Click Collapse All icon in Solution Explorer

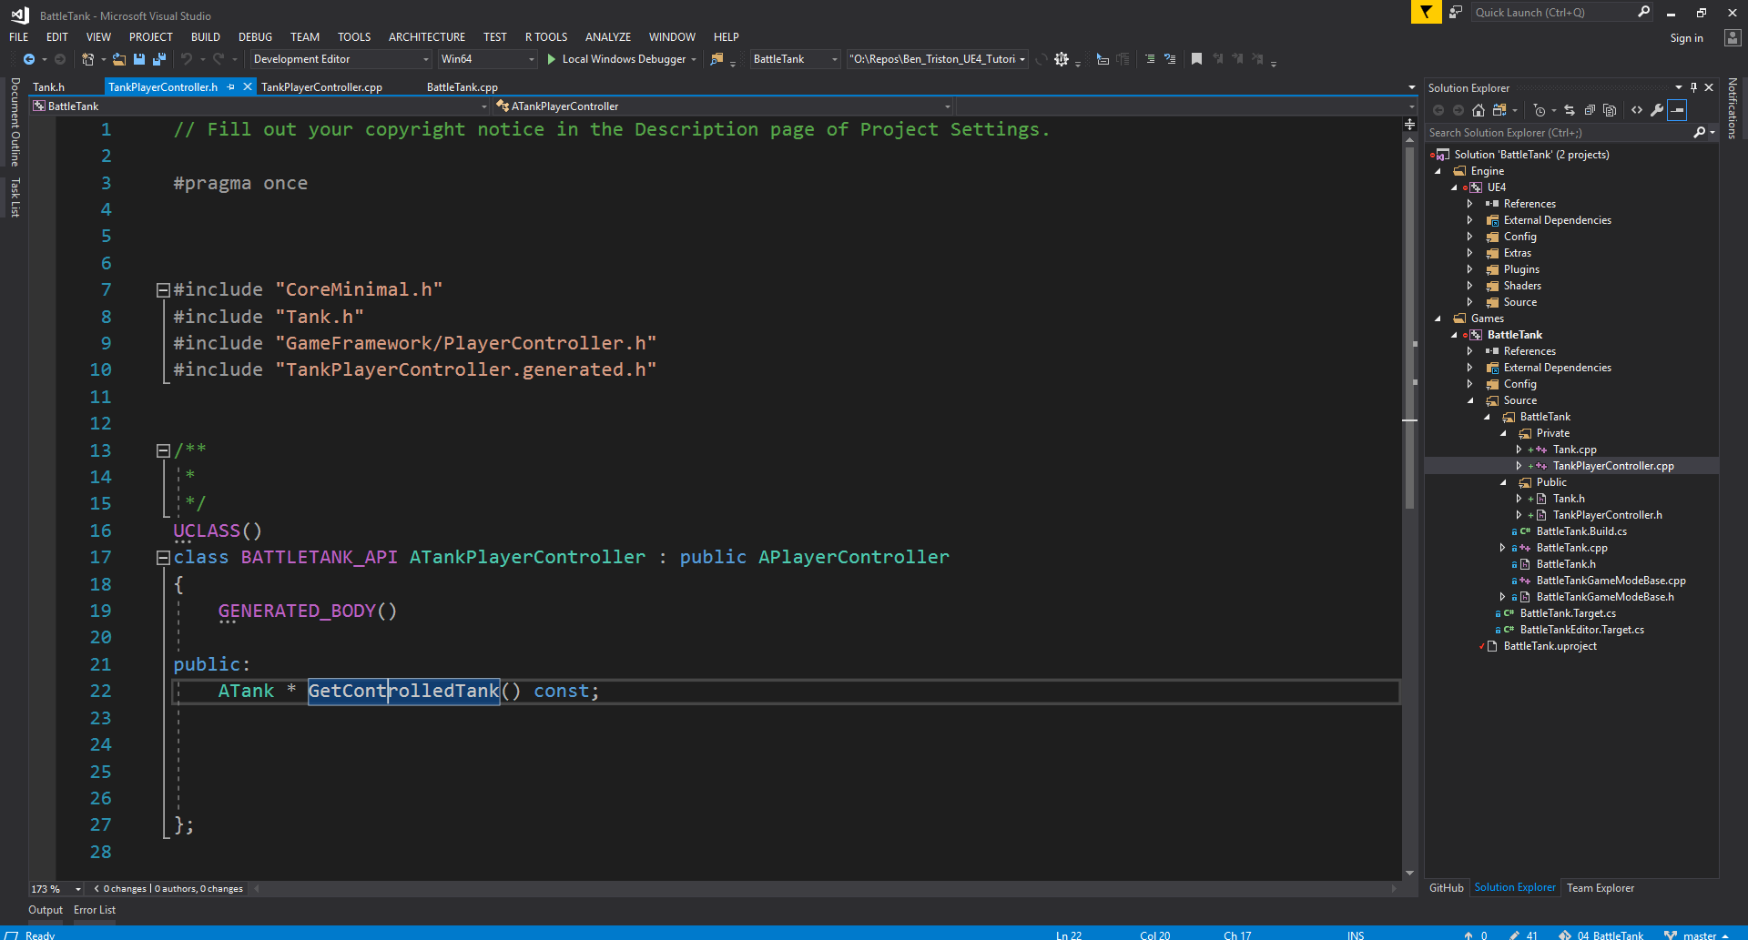(1590, 110)
